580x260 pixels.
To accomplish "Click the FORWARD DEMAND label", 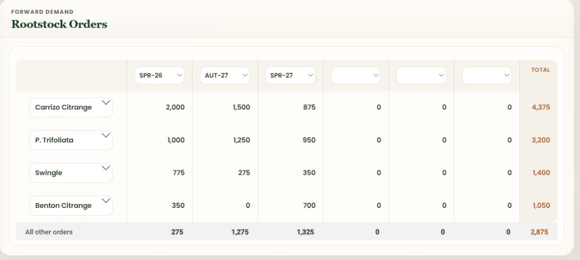I will point(42,12).
